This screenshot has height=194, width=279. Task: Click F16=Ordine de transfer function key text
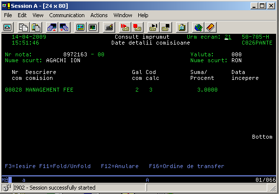click(187, 166)
